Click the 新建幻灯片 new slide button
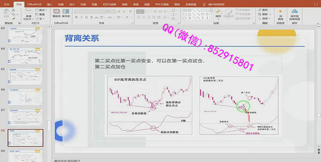 tap(29, 14)
